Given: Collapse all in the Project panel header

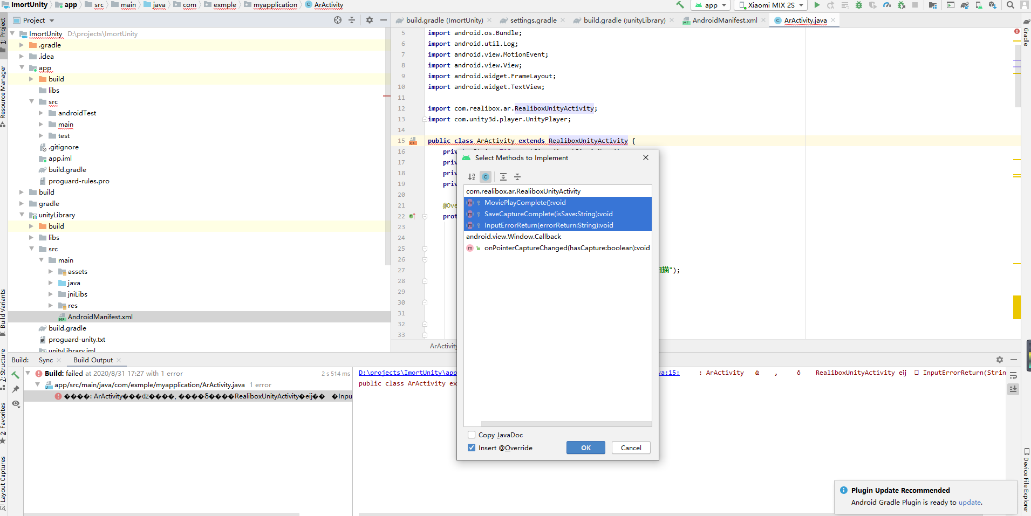Looking at the screenshot, I should click(352, 20).
